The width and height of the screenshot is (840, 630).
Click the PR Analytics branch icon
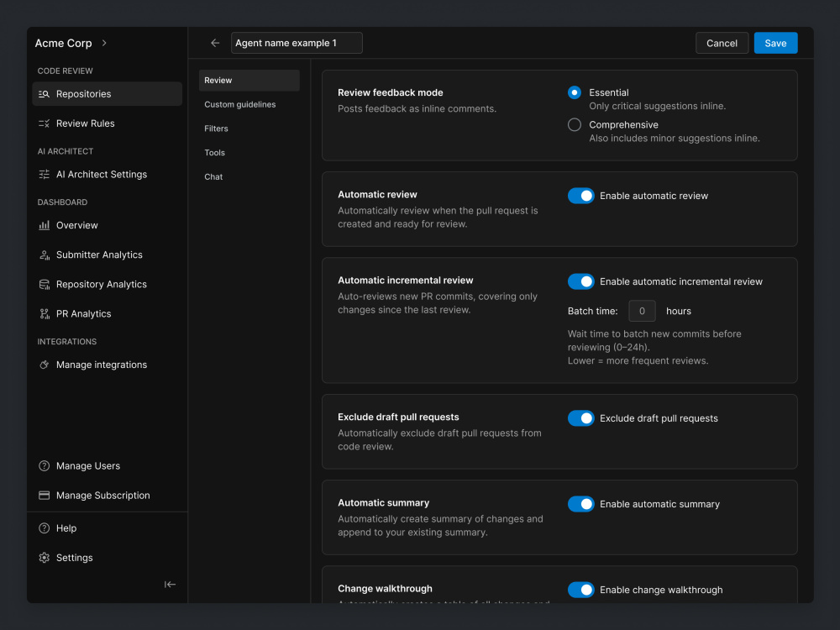44,313
